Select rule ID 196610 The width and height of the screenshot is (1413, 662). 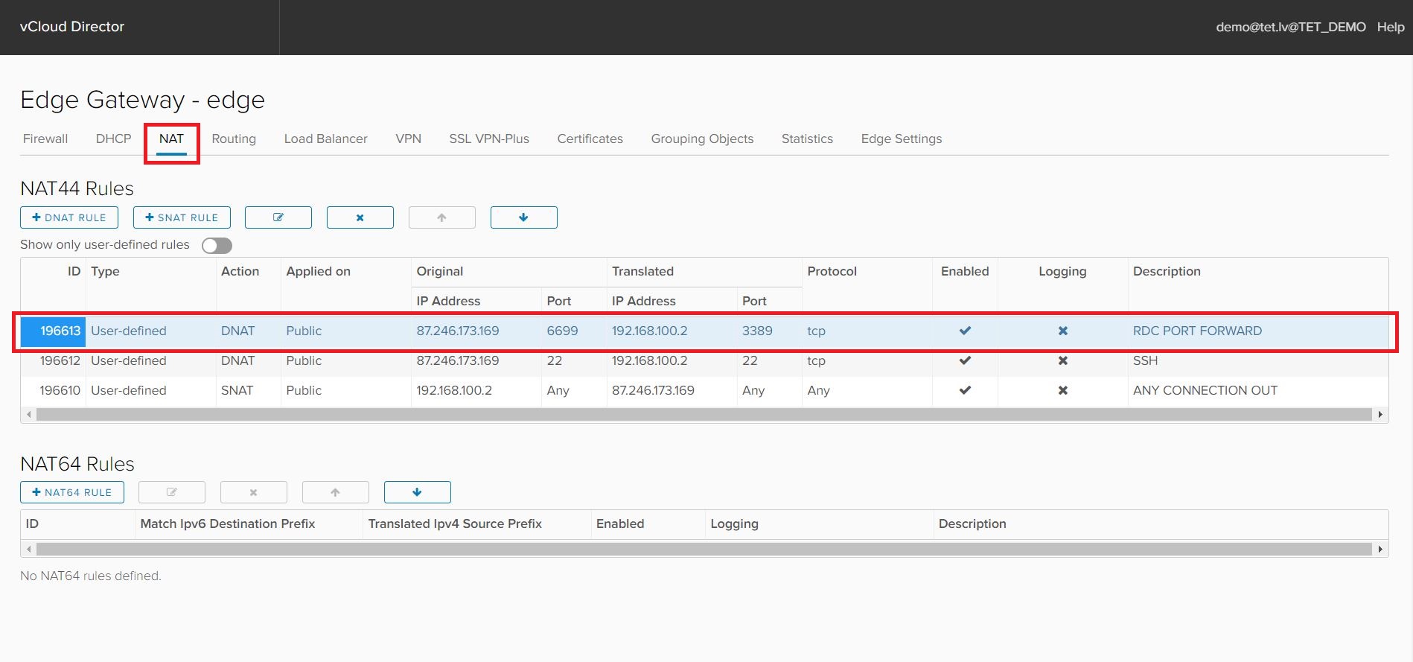coord(60,390)
